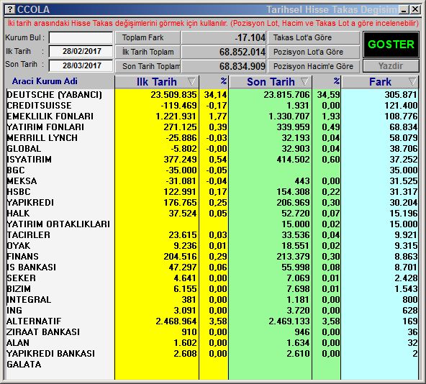Select the ZIRAAT BANKASI row
426x384 pixels.
tap(212, 332)
